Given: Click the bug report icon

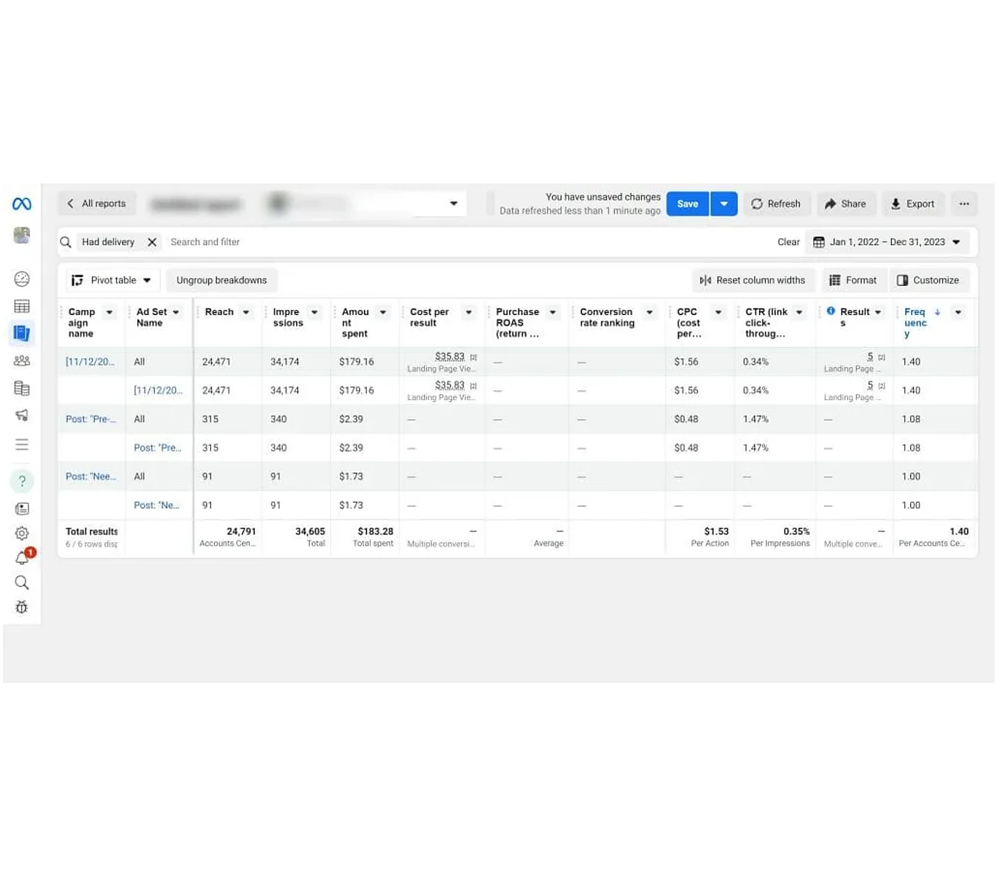Looking at the screenshot, I should click(22, 607).
